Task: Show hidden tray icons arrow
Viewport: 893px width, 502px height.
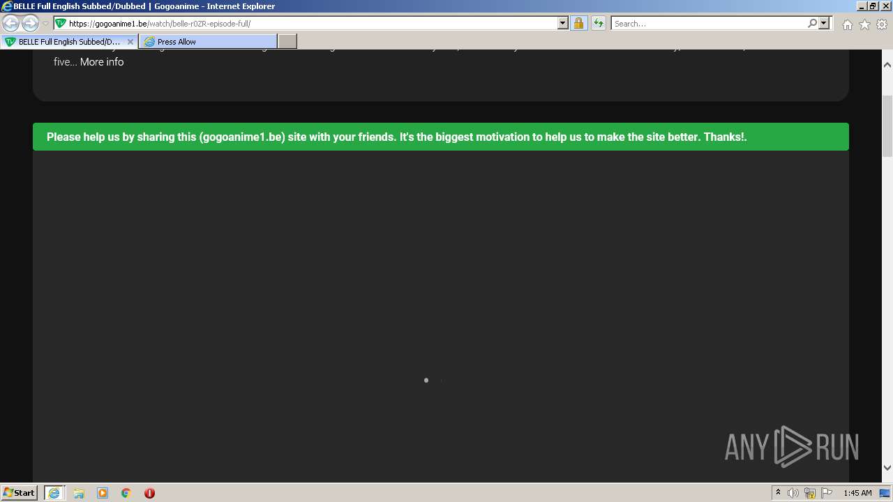Action: click(778, 492)
